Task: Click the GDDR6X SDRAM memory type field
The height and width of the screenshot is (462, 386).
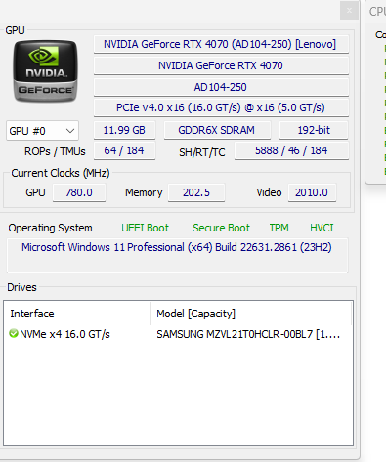Action: click(217, 130)
